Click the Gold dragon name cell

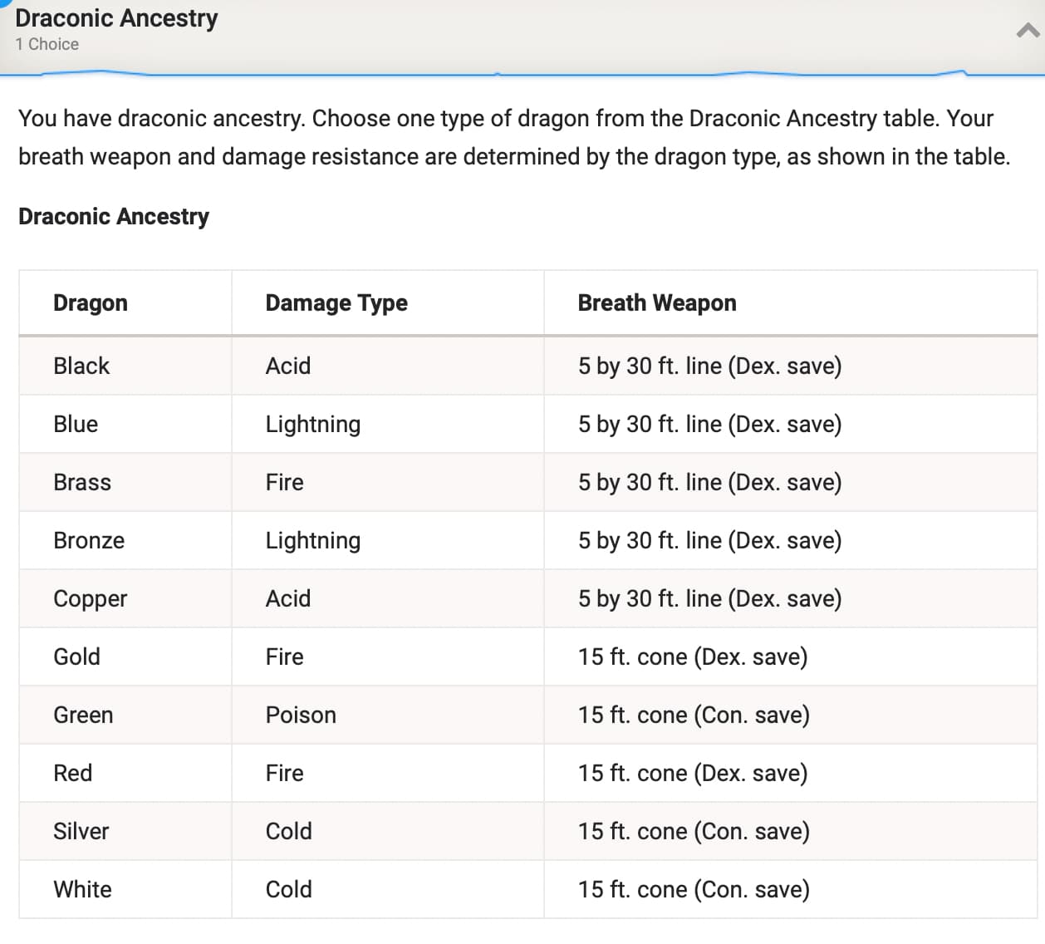125,656
